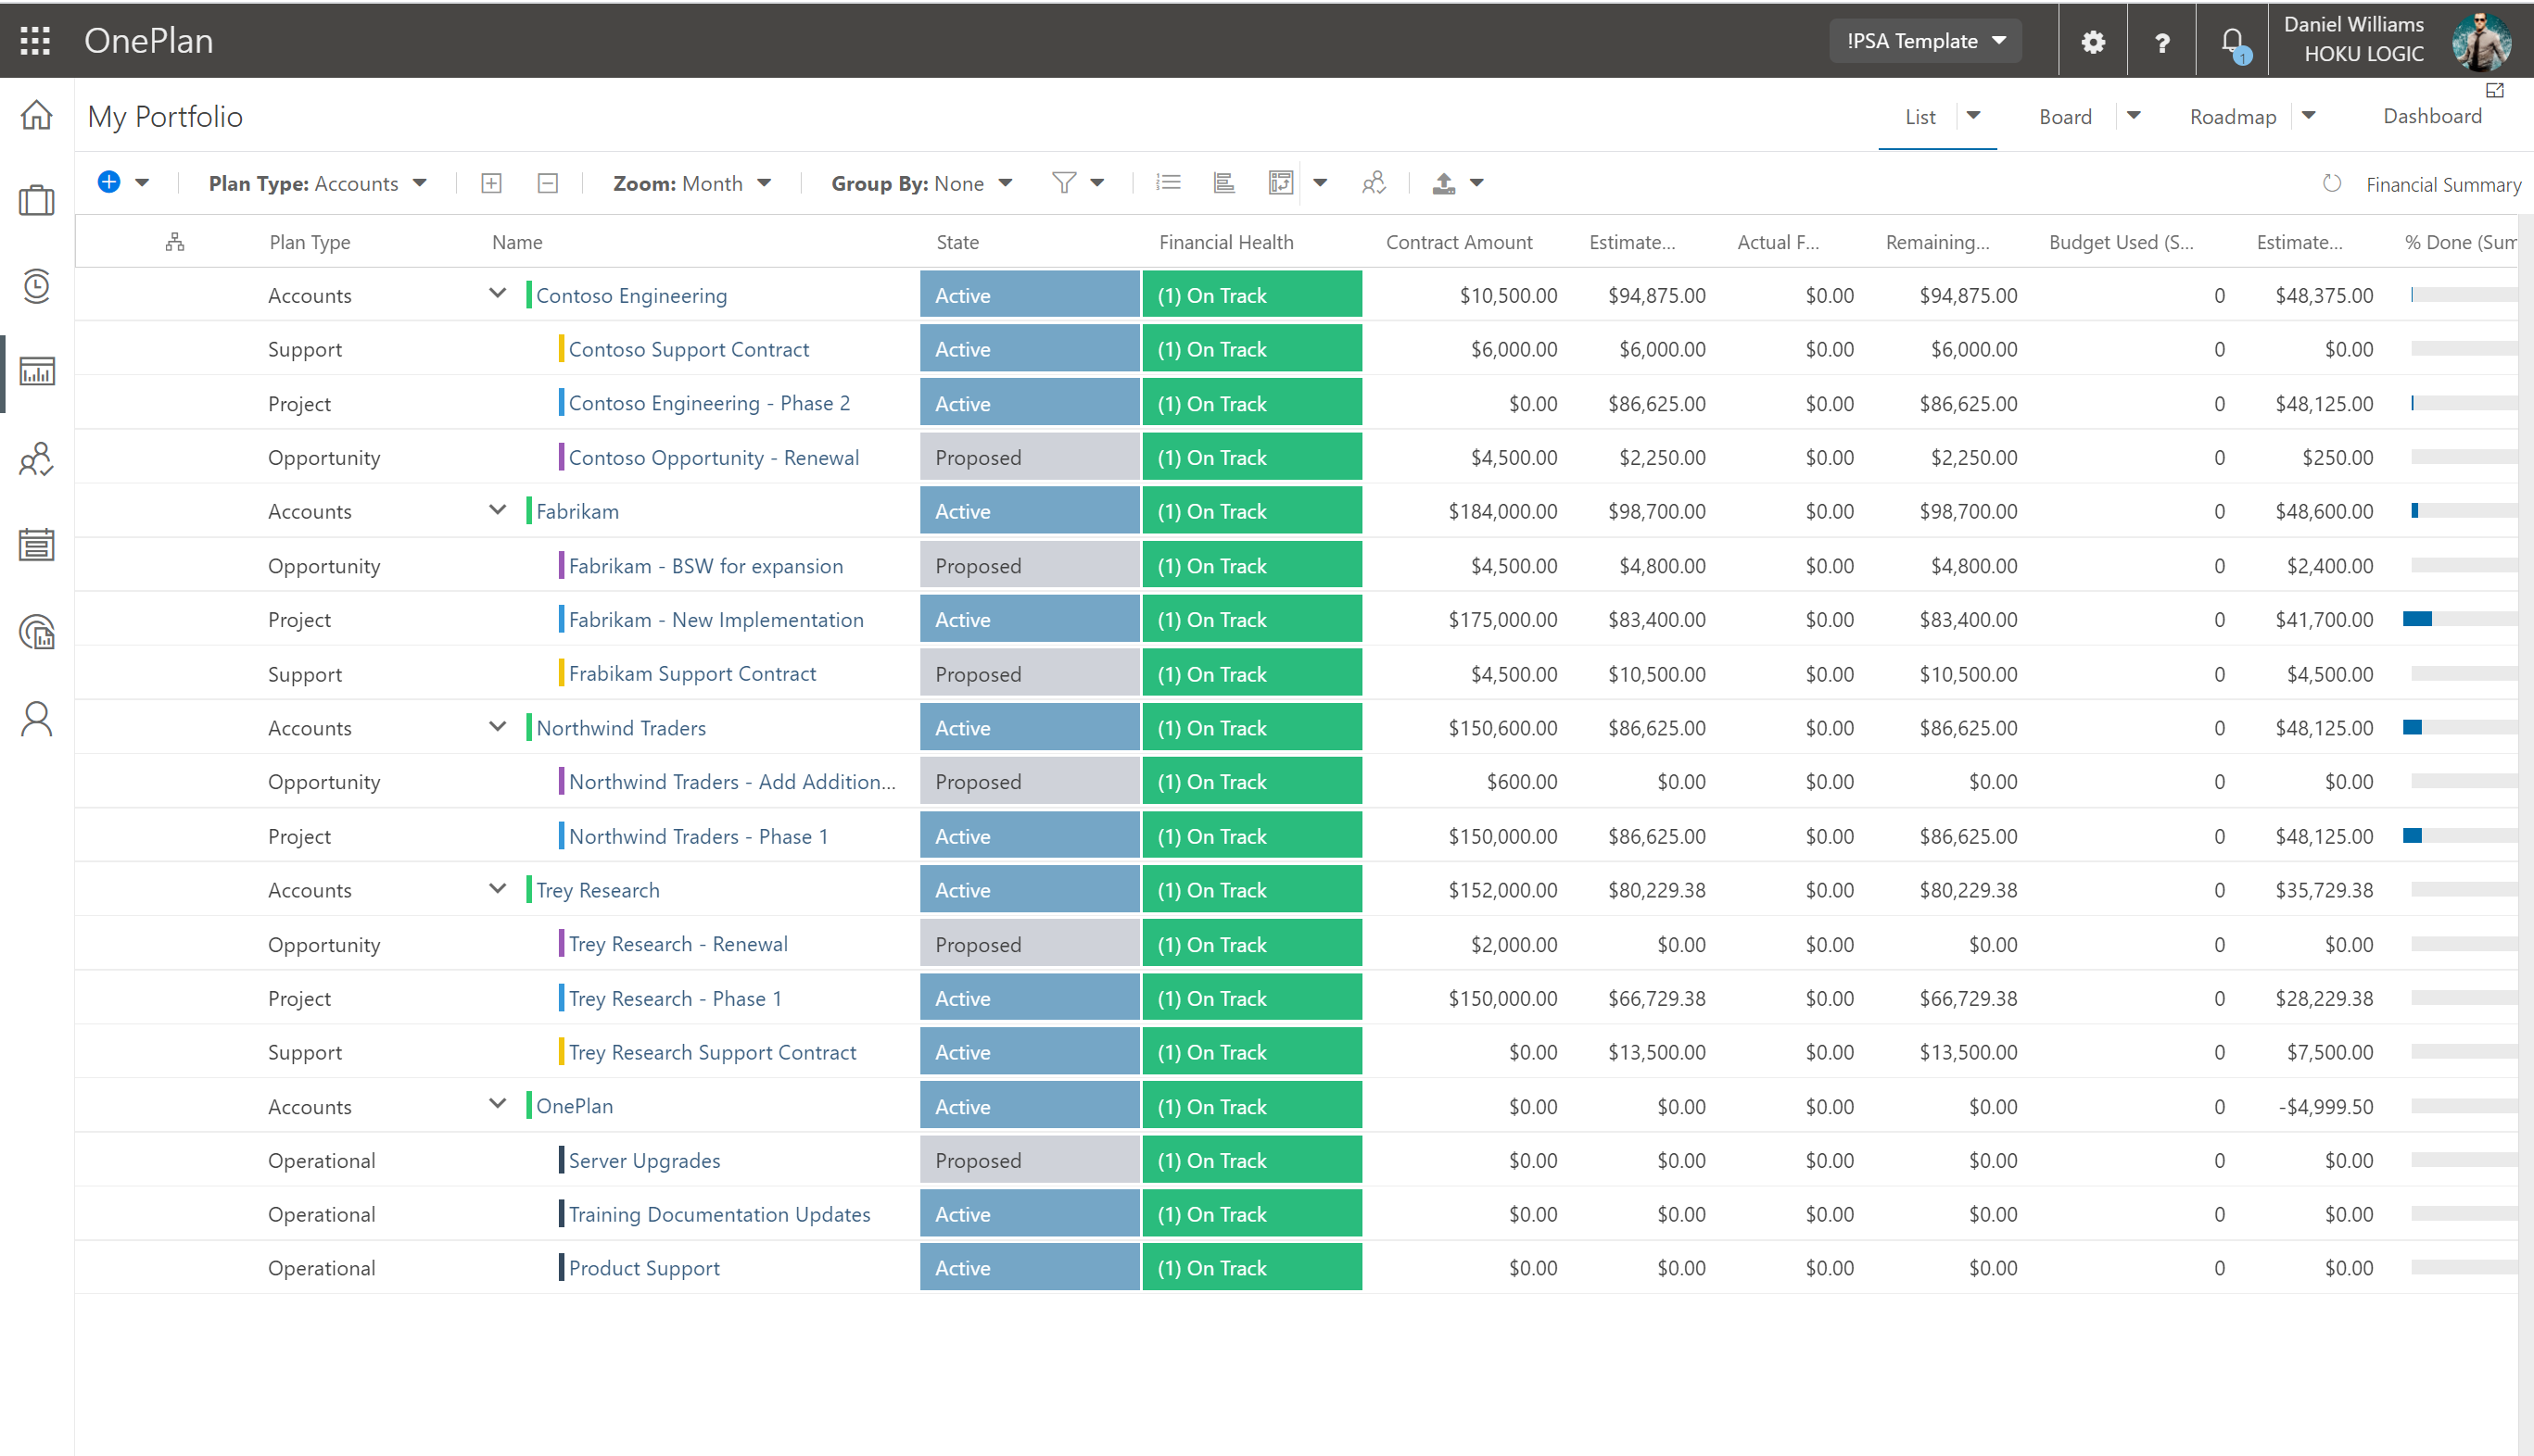Click Fabrikam - New Implementation % Done progress bar
Viewport: 2534px width, 1456px height.
pos(2460,620)
